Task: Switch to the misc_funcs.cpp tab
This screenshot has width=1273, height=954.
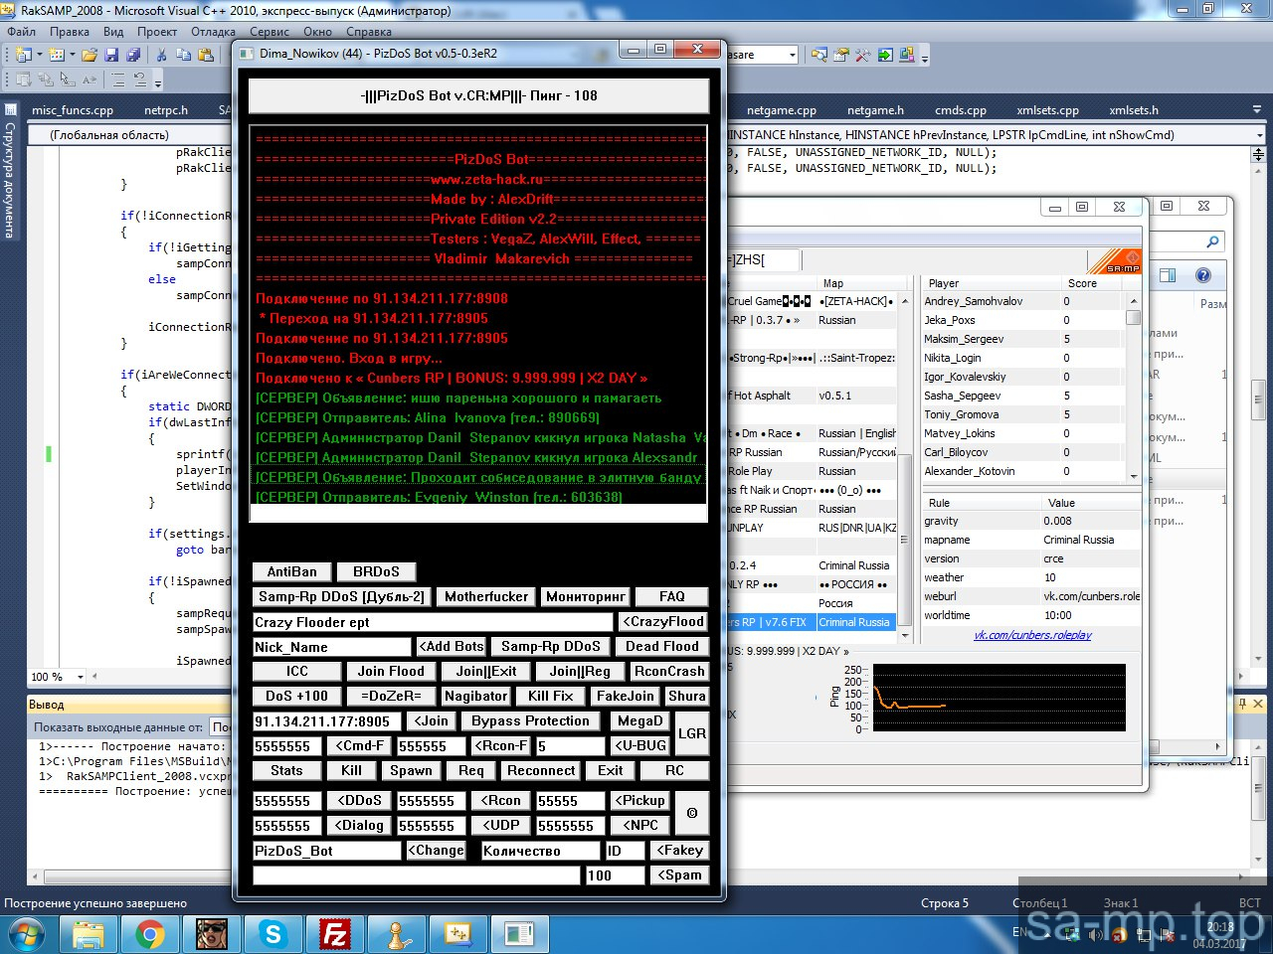Action: [x=73, y=110]
